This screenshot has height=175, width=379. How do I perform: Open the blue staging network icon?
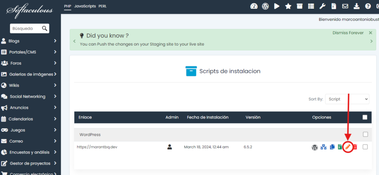[323, 147]
